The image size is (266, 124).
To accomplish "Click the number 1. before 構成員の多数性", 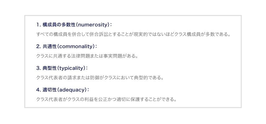I will [39, 25].
